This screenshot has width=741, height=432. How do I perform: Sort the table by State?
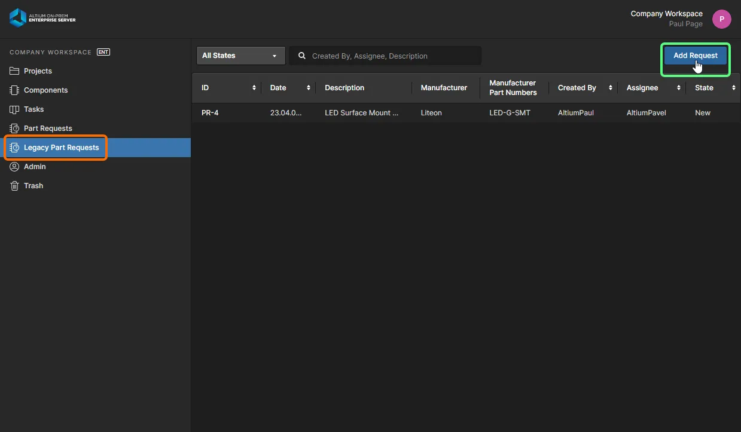pos(733,88)
